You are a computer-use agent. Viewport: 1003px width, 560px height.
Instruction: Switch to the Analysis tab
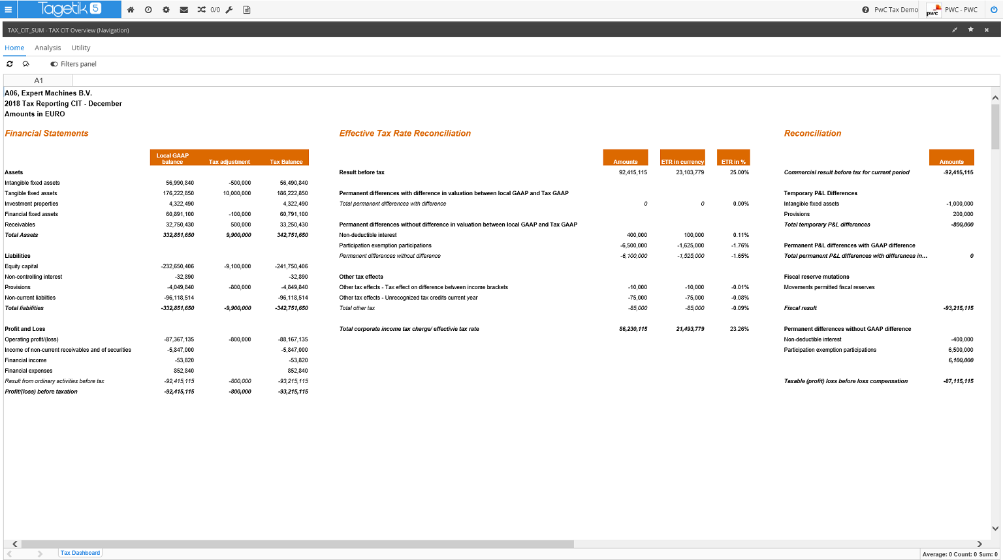[x=48, y=48]
